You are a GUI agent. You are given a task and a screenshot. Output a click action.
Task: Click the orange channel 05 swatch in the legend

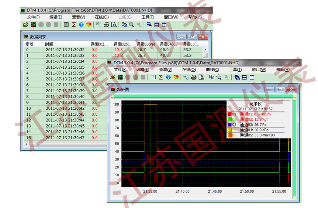pos(230,135)
